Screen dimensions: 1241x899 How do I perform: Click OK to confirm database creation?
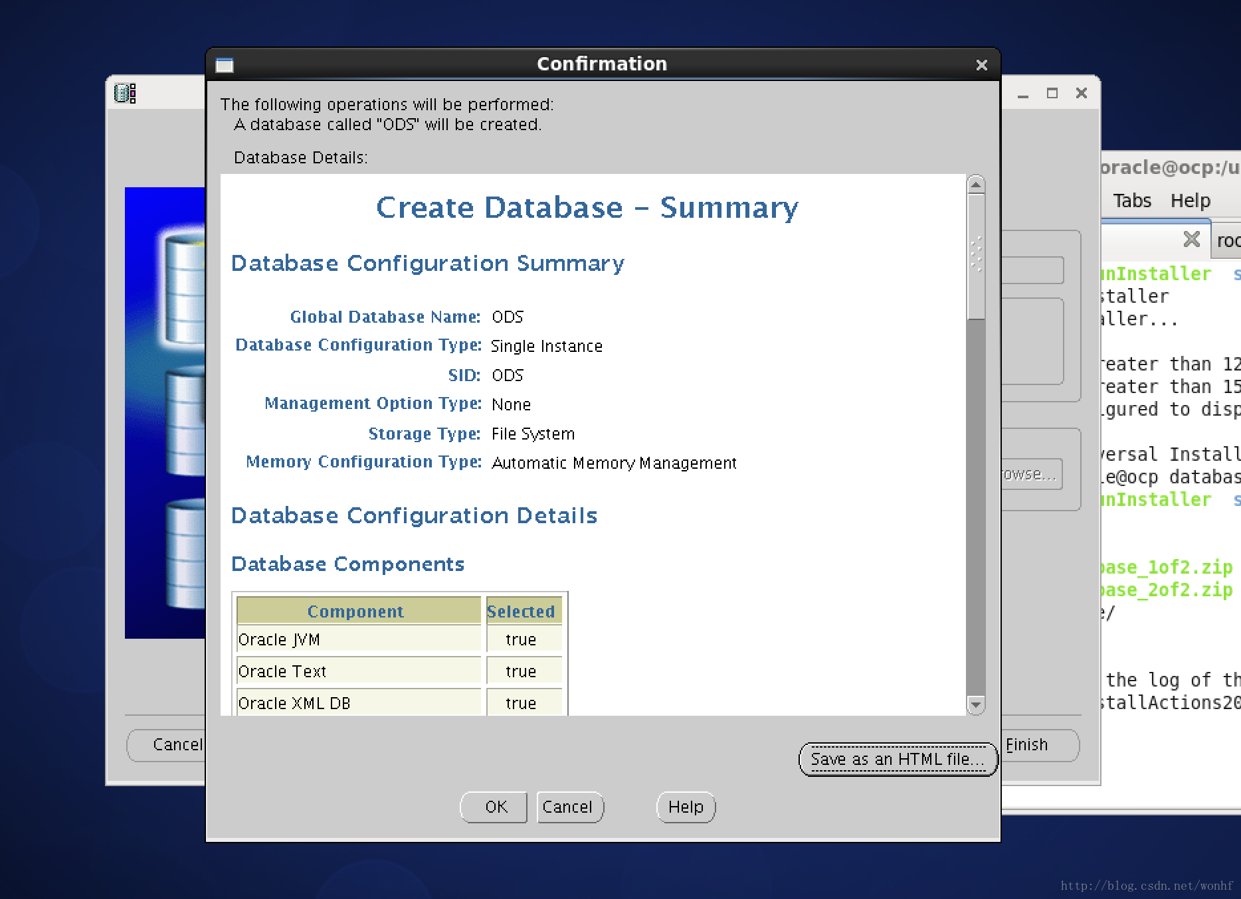point(494,807)
